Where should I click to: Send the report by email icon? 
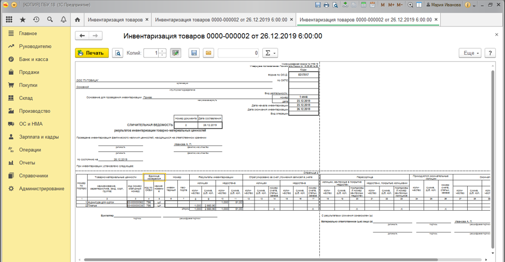[x=208, y=53]
